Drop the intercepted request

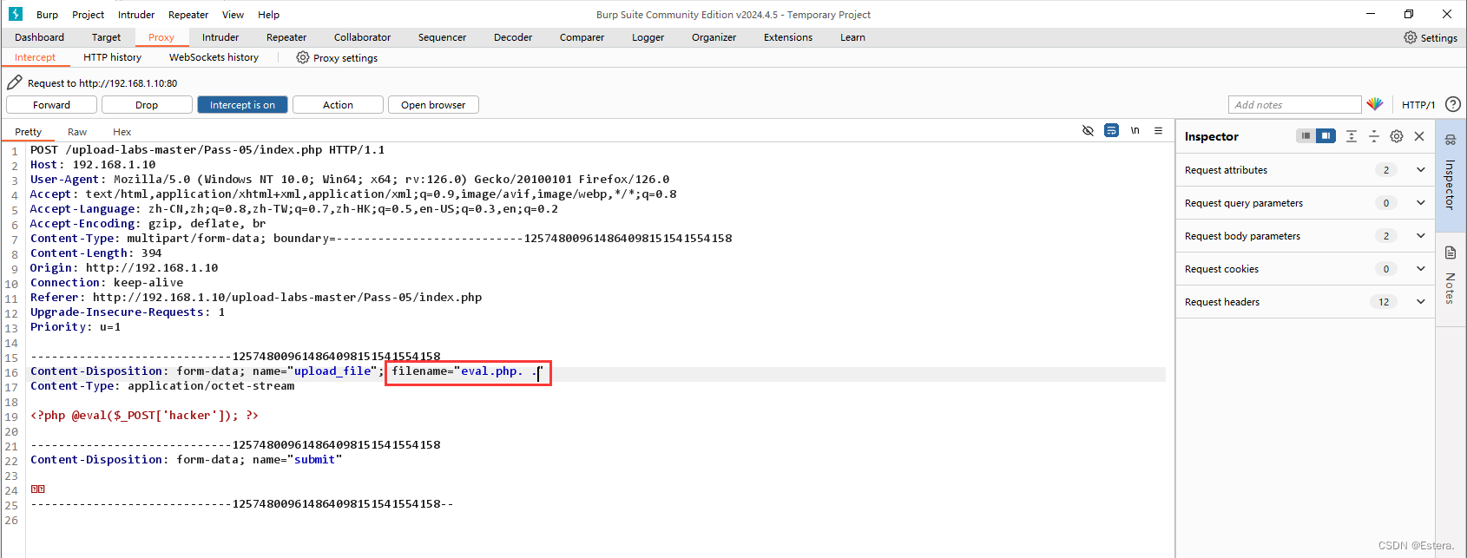147,105
